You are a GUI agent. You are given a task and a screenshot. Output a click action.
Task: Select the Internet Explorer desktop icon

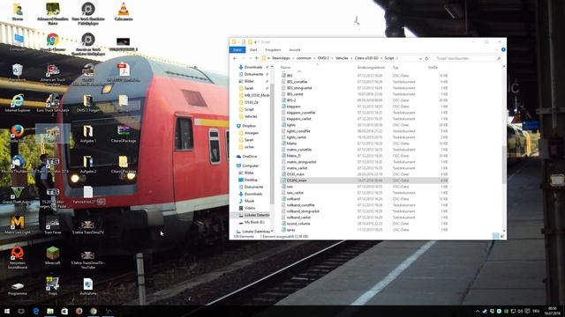pyautogui.click(x=18, y=103)
